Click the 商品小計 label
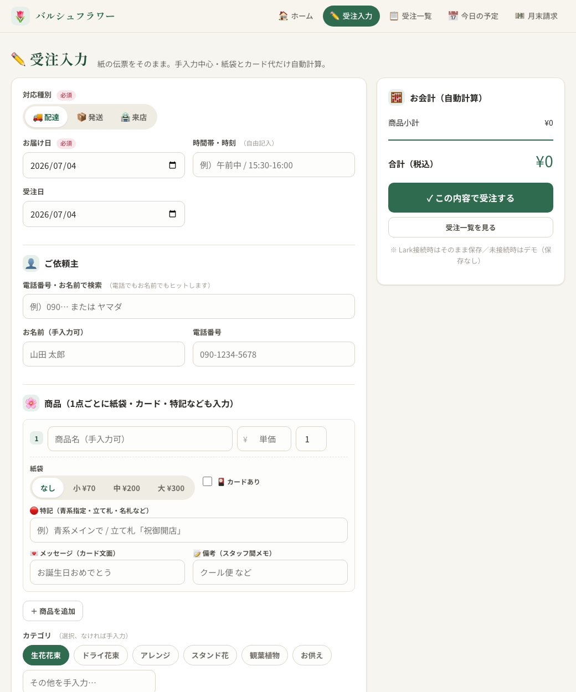 (404, 123)
